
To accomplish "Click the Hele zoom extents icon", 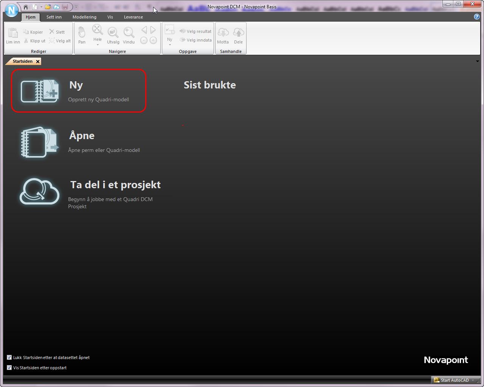I will point(98,30).
